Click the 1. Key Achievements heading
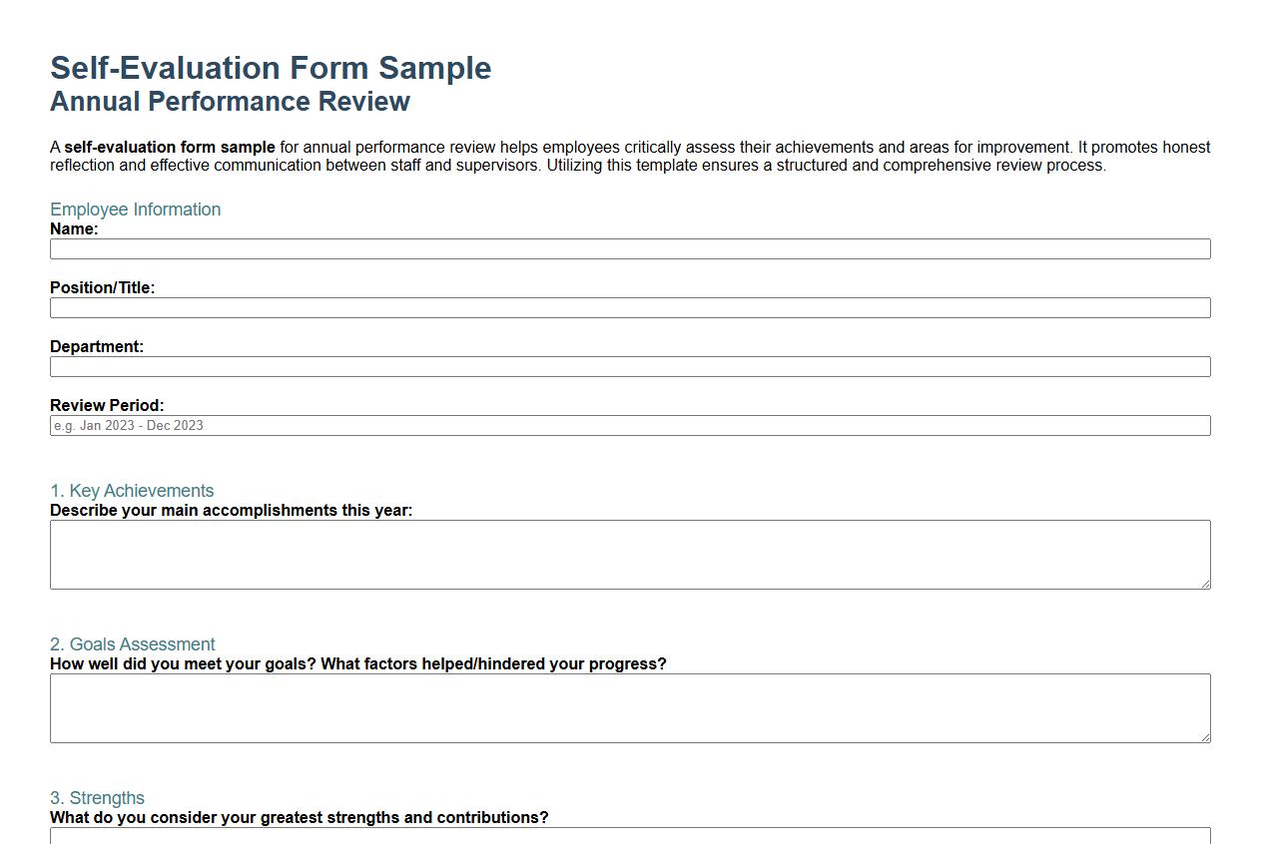1261x844 pixels. click(132, 491)
